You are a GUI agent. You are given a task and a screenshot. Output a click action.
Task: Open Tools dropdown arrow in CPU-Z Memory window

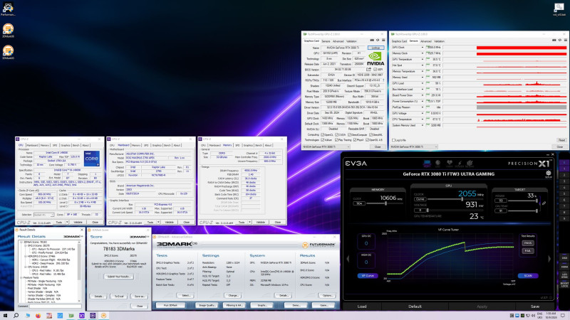coord(250,222)
